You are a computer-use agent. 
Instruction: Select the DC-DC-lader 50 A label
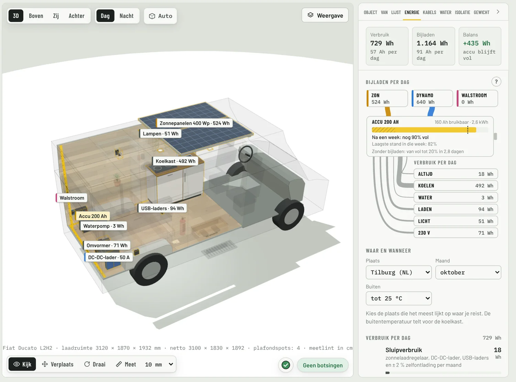pyautogui.click(x=109, y=257)
